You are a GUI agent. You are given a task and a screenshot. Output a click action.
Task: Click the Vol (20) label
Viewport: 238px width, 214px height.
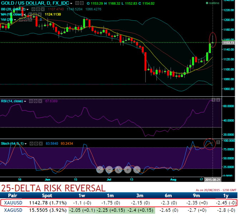(x=7, y=20)
